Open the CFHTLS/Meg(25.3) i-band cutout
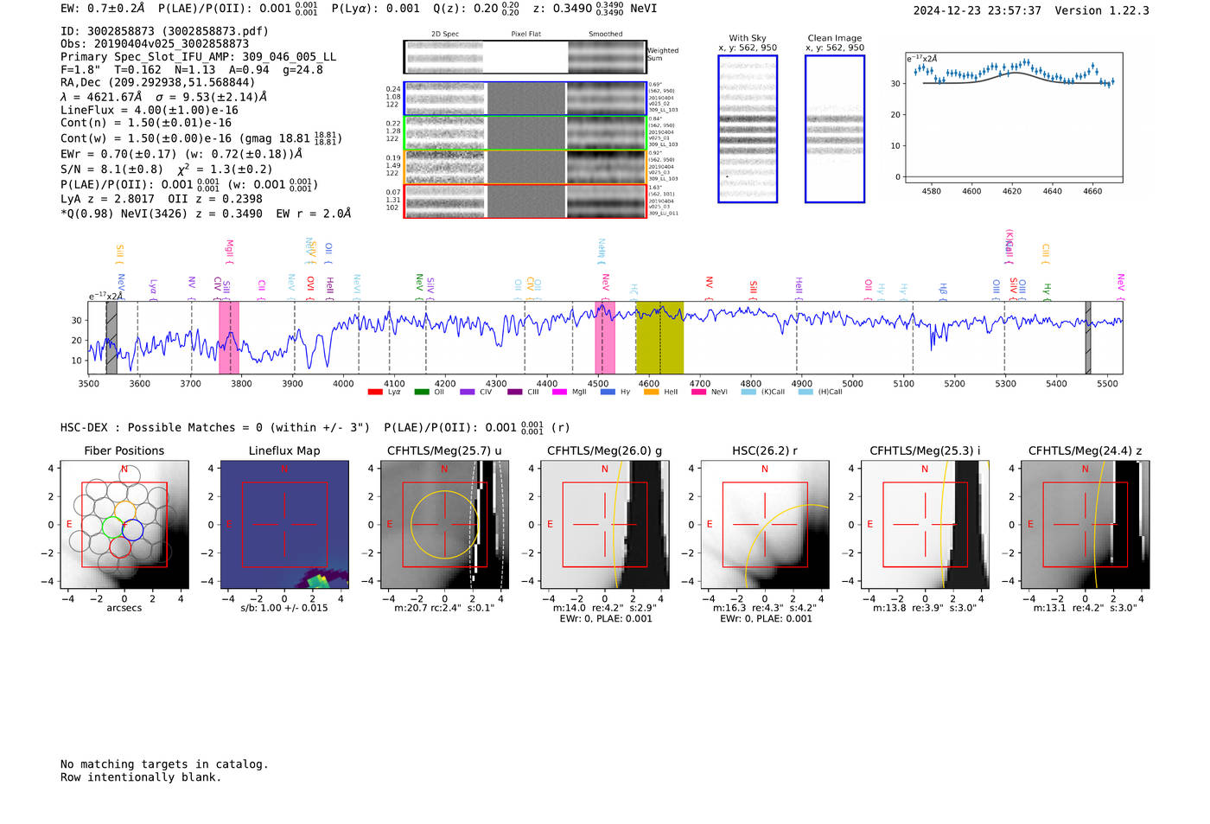The height and width of the screenshot is (824, 1210). pyautogui.click(x=925, y=524)
